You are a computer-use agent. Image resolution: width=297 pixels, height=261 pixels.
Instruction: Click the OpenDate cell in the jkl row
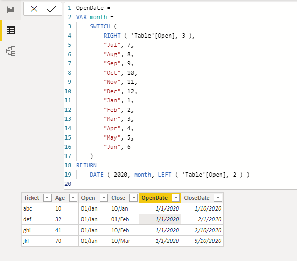point(160,241)
